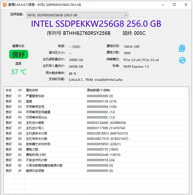Viewport: 193px width, 195px height.
Task: Select the 主机总计写入 row
Action: (x=96, y=128)
